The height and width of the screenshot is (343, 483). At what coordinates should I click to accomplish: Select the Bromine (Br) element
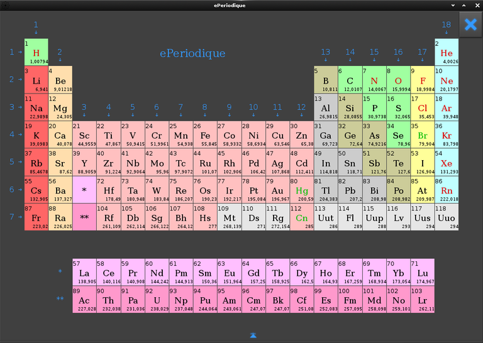point(423,135)
